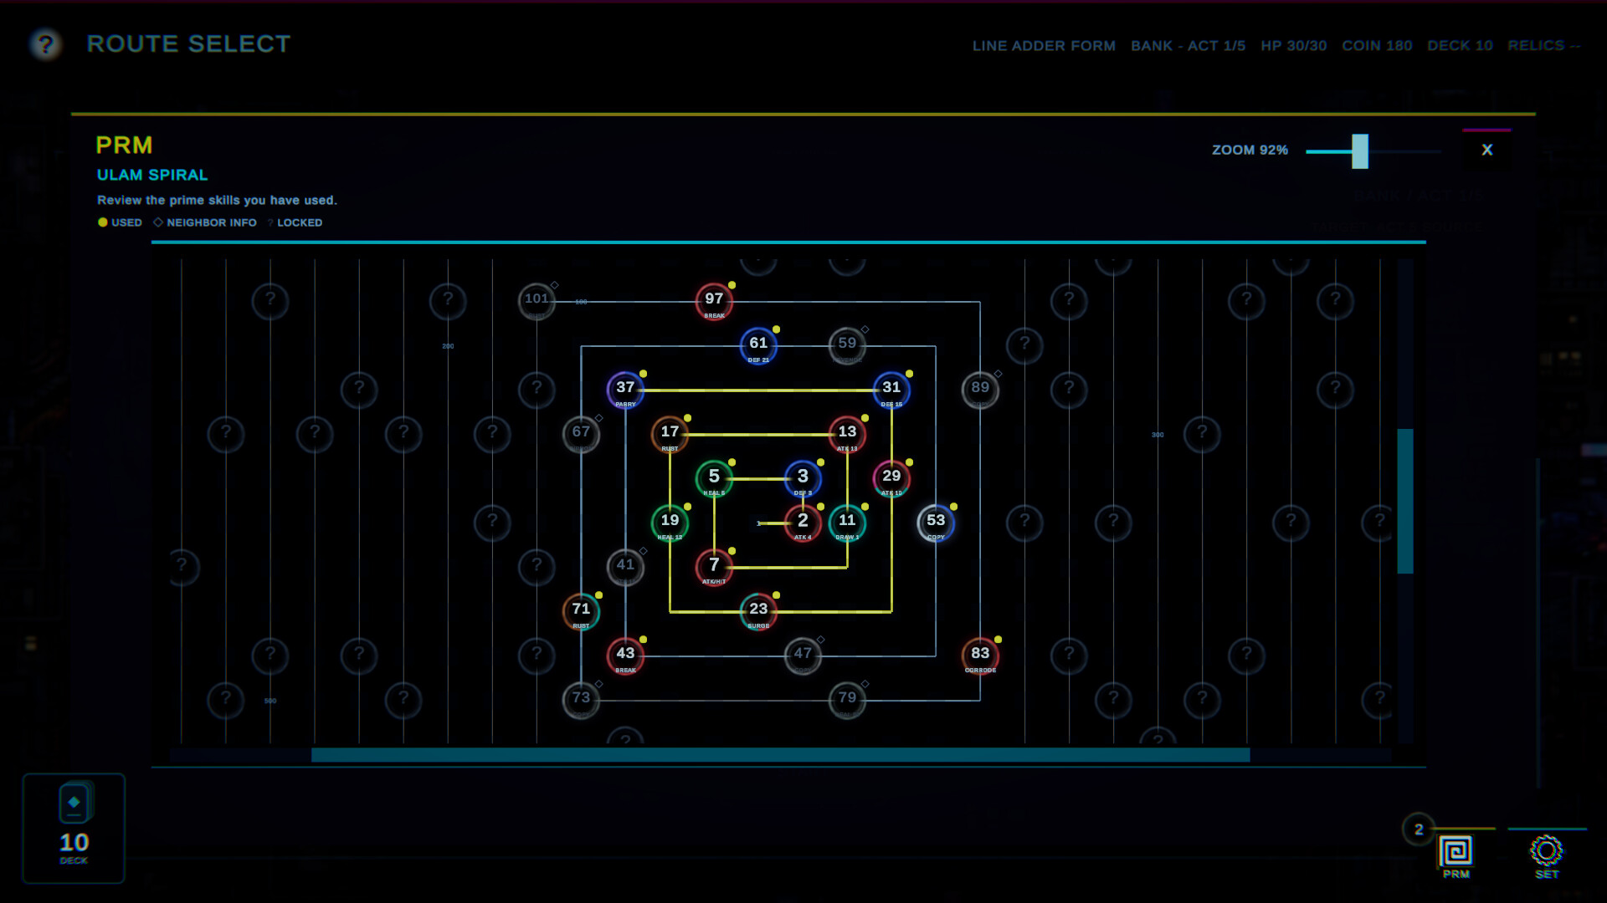This screenshot has width=1607, height=903.
Task: Click the vertical scrollbar thumb beside spiral
Action: click(1405, 501)
